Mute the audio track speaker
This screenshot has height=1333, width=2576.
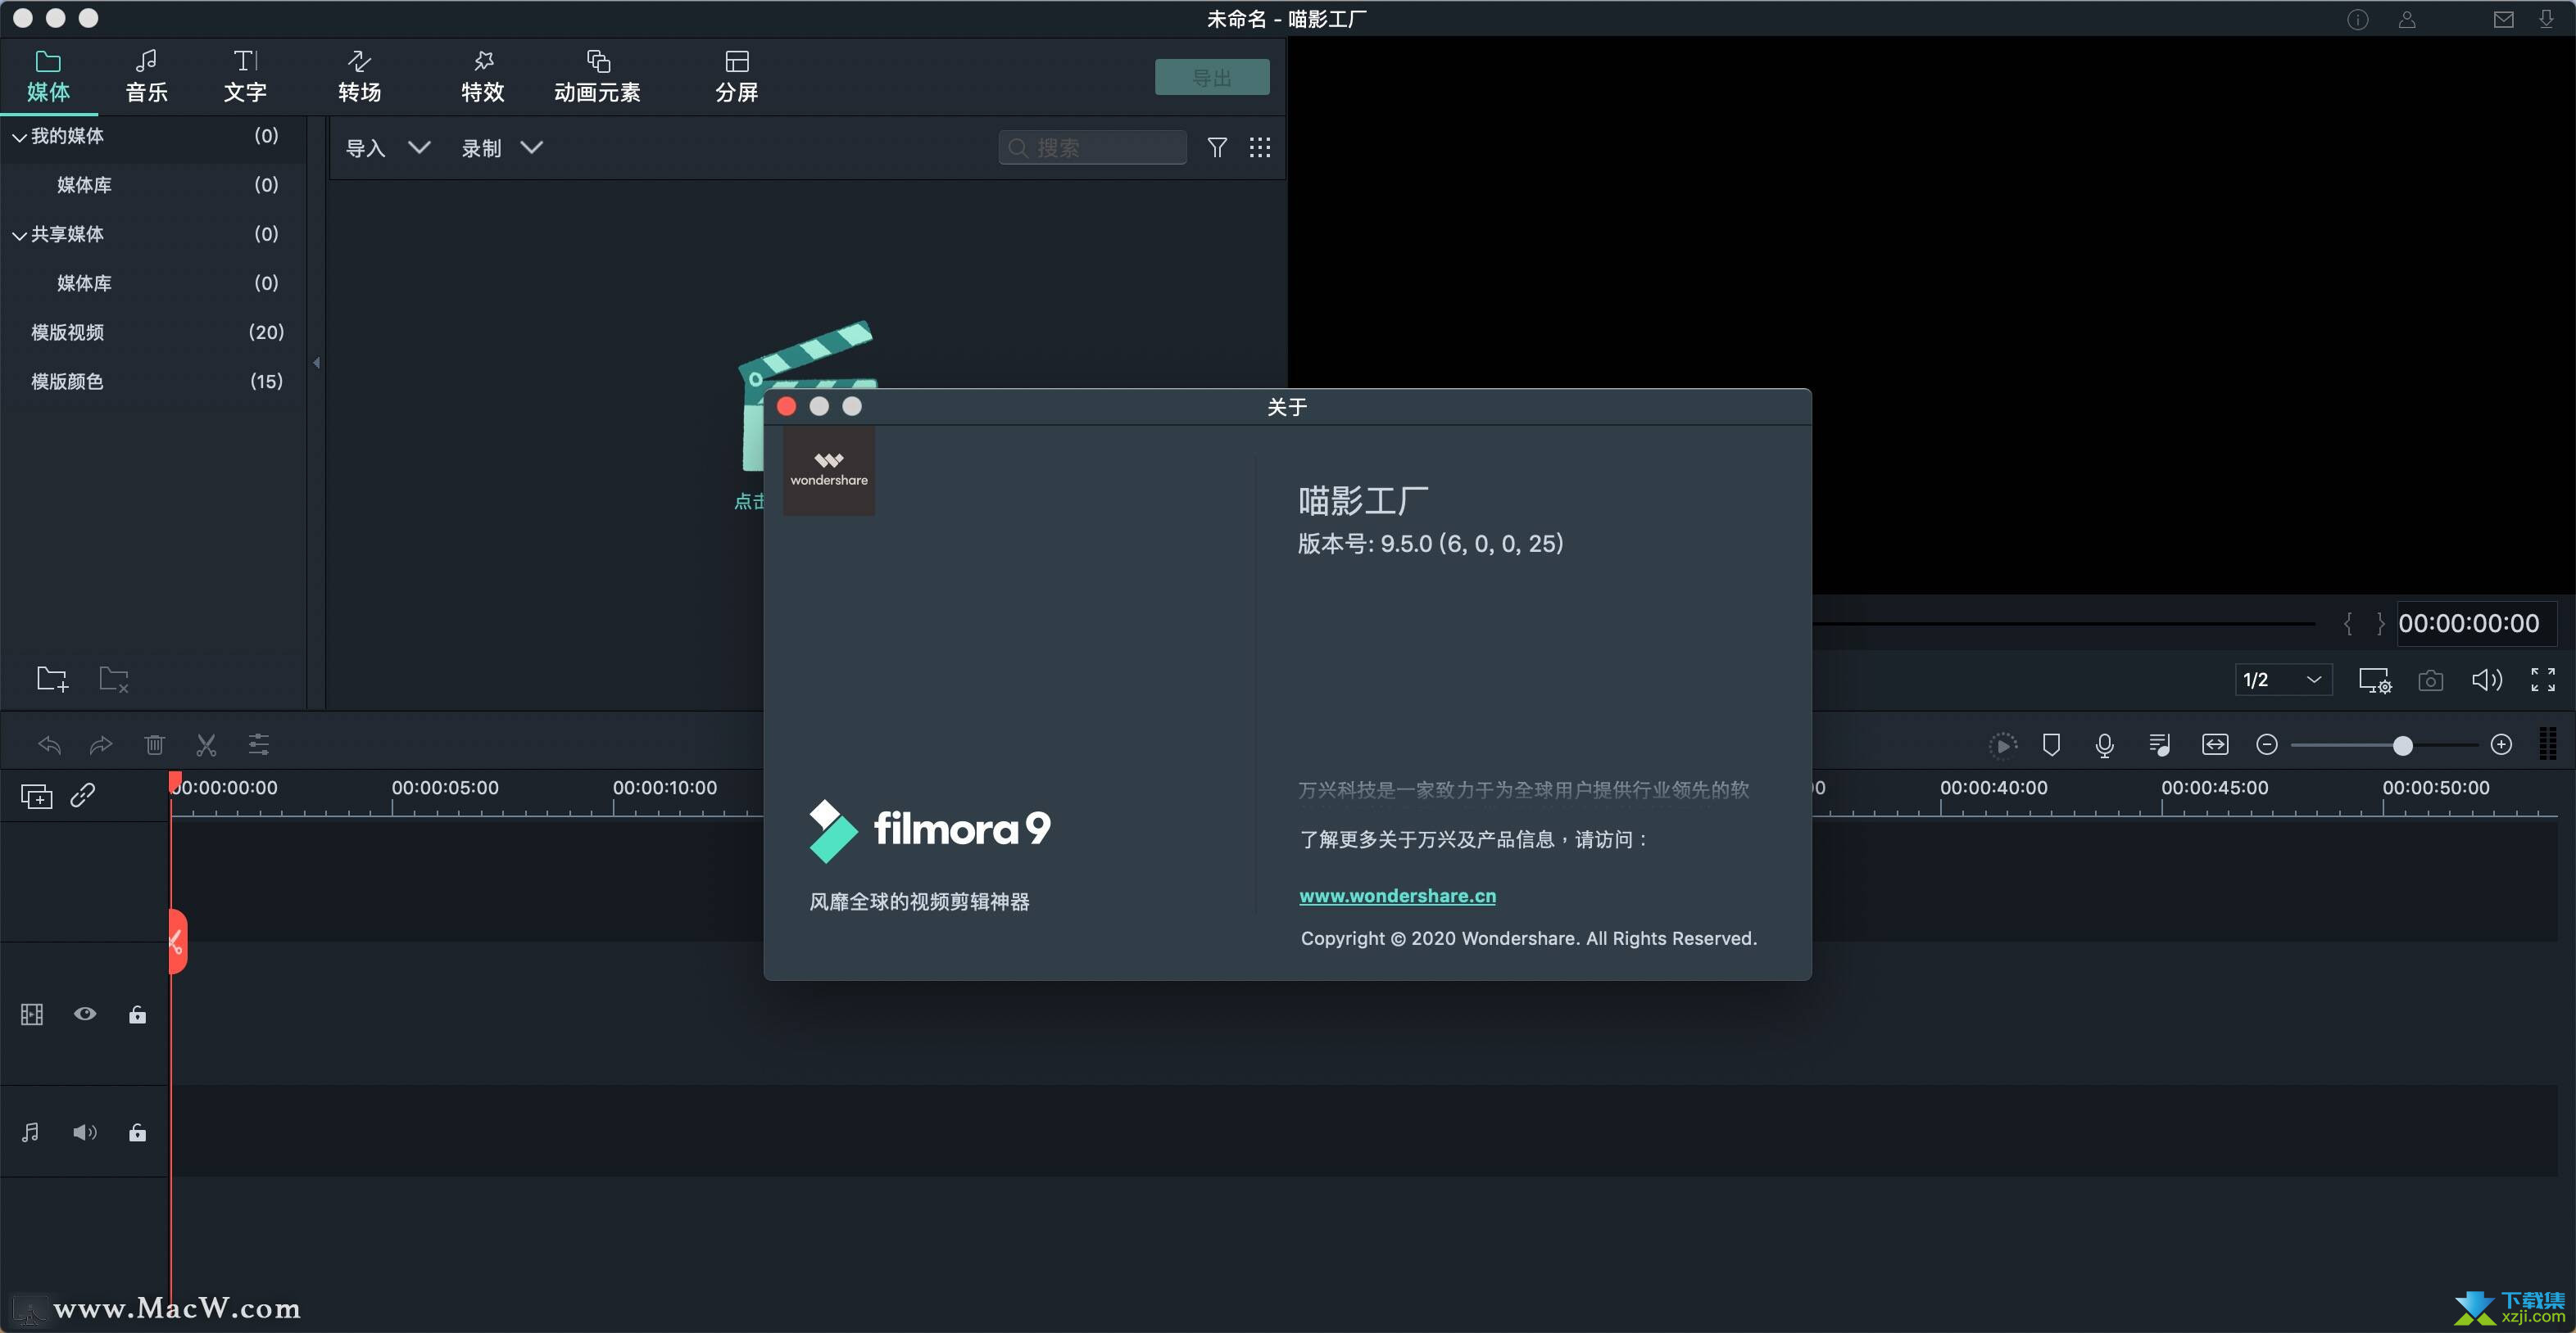tap(85, 1132)
